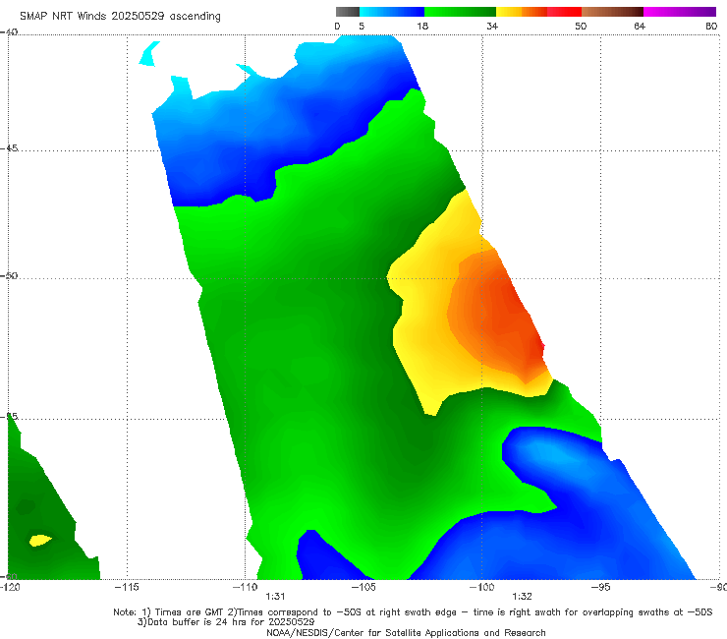The width and height of the screenshot is (727, 639).
Task: Click the swath time label '1:31'
Action: pos(275,597)
